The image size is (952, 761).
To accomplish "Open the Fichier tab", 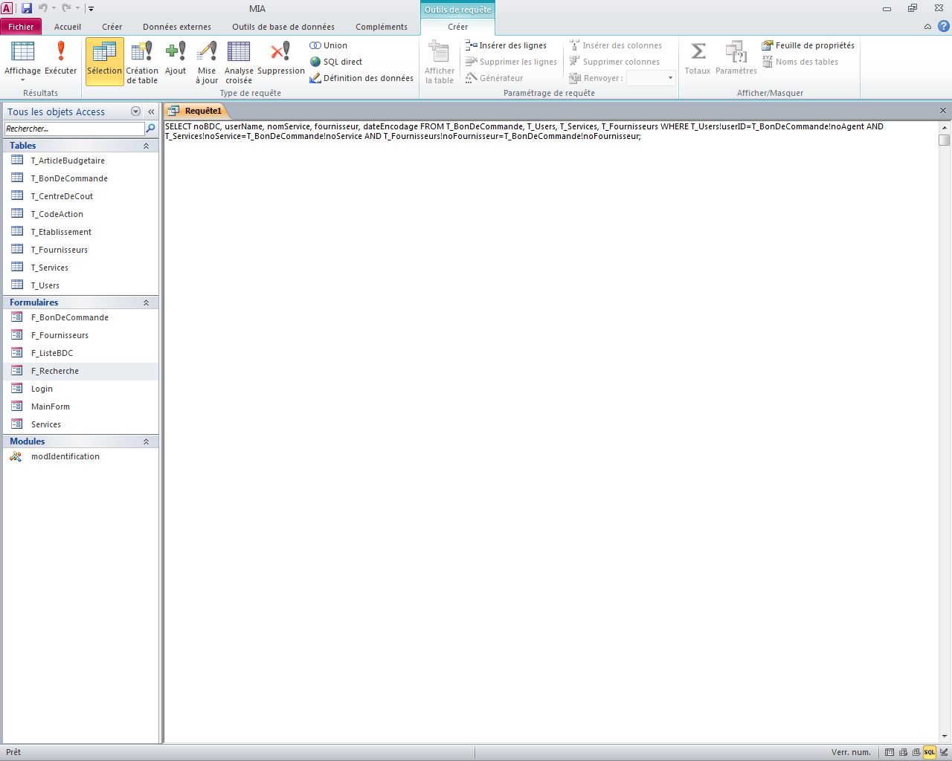I will [x=21, y=26].
